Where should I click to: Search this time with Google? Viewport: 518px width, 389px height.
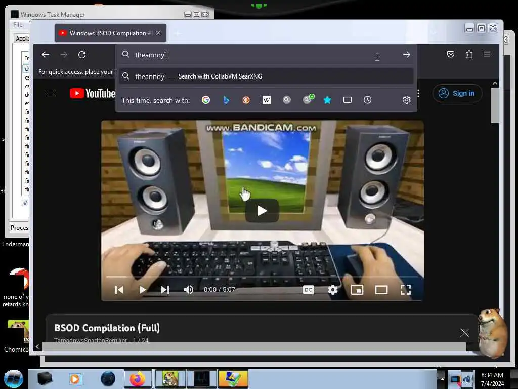(206, 100)
